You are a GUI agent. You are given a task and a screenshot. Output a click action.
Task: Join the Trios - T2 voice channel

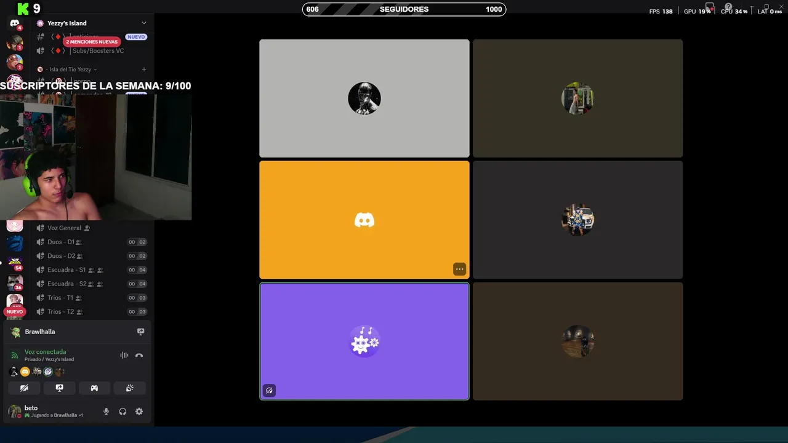[x=92, y=312]
